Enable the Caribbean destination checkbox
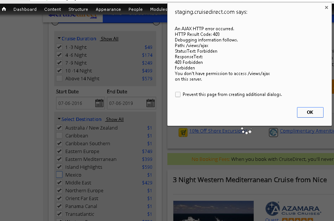Screen dimensions: 334x221 click(59, 136)
